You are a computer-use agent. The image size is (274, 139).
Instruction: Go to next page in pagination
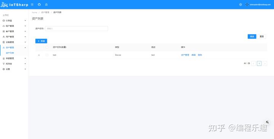click(x=265, y=64)
